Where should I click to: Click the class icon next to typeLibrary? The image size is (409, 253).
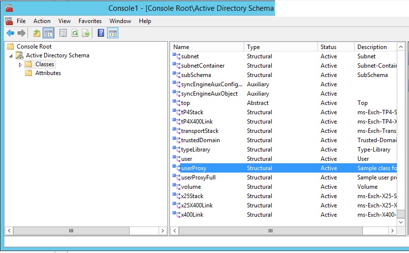176,149
